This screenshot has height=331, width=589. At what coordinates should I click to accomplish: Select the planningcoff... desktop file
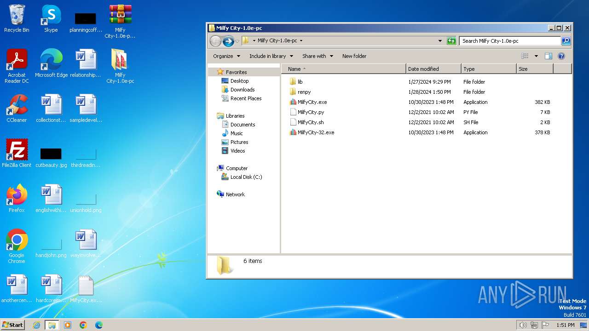[x=86, y=23]
